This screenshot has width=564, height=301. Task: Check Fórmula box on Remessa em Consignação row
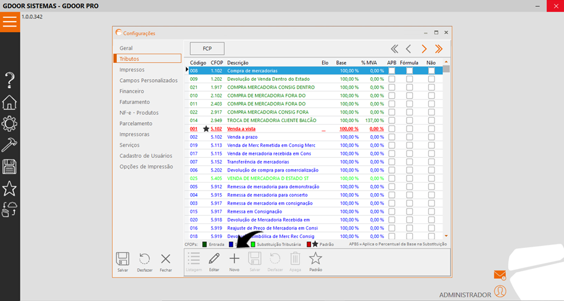pos(409,212)
